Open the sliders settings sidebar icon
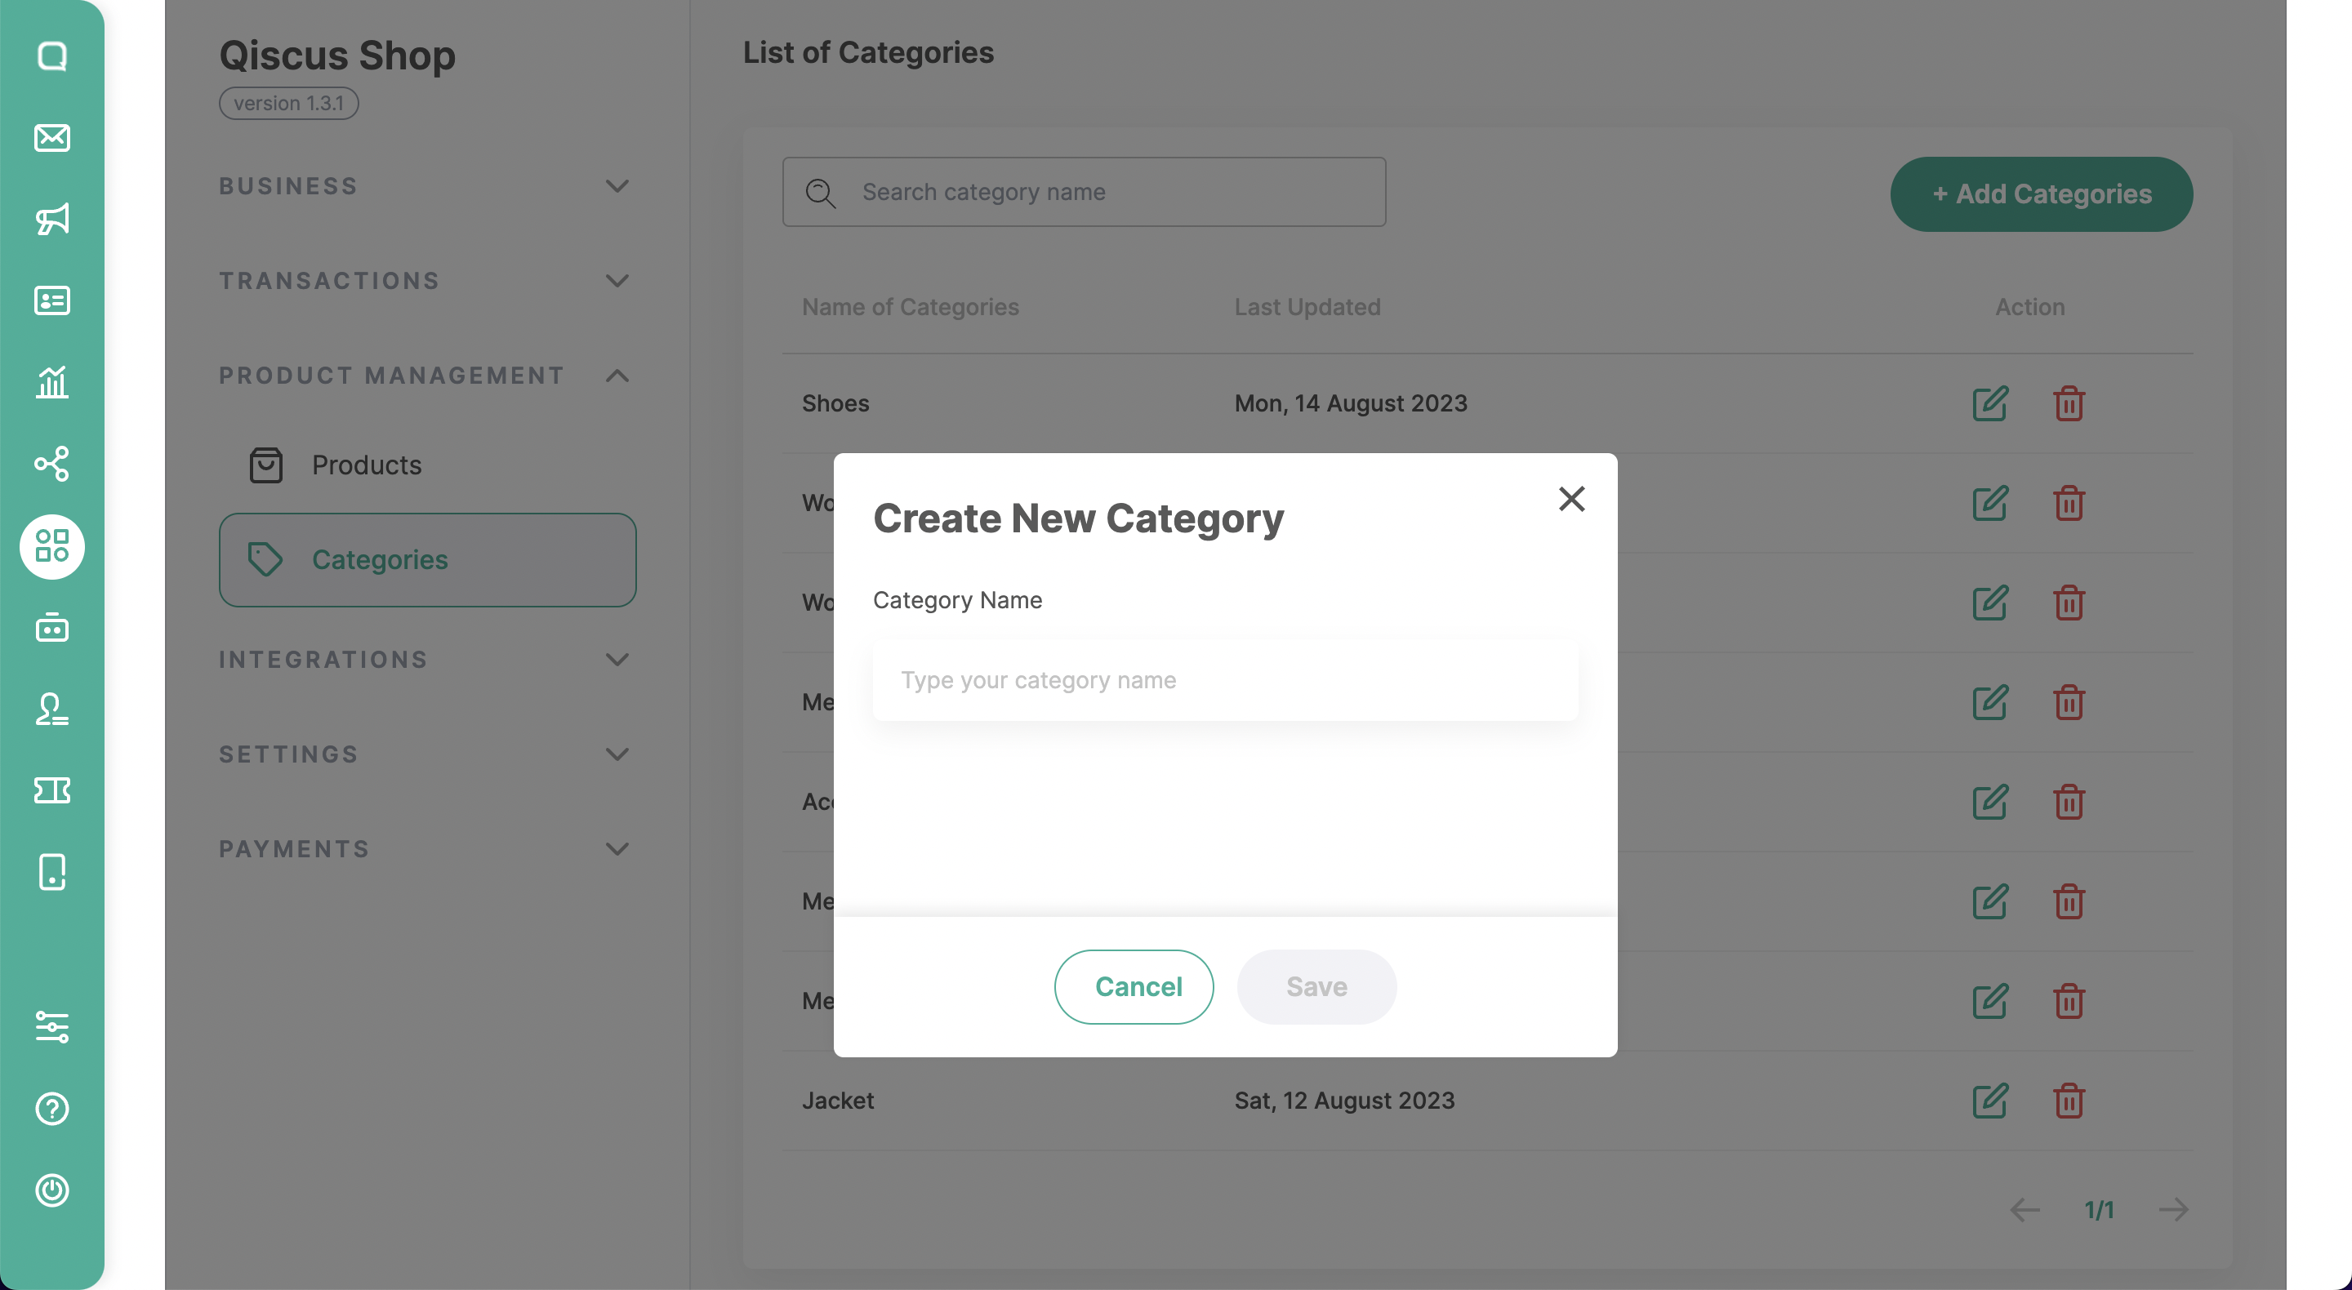The image size is (2352, 1290). click(52, 1026)
